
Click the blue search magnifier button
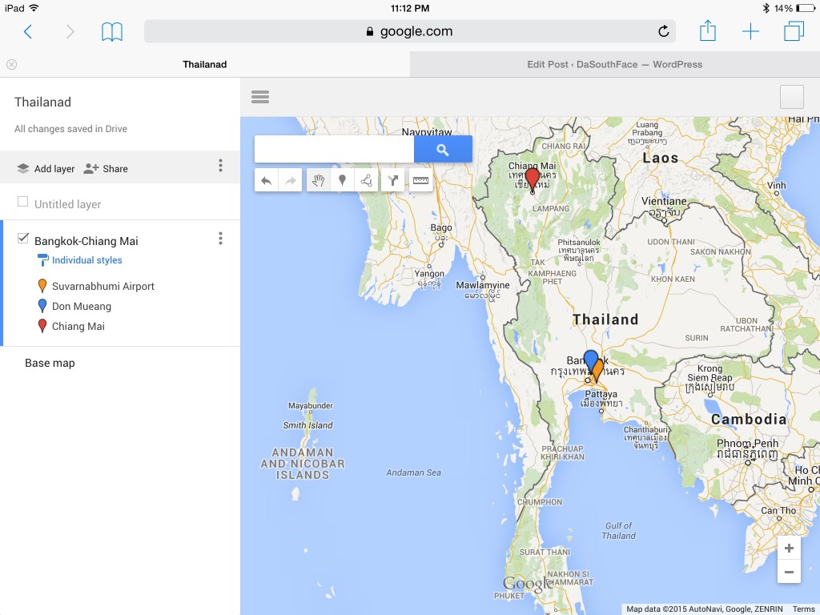click(443, 150)
